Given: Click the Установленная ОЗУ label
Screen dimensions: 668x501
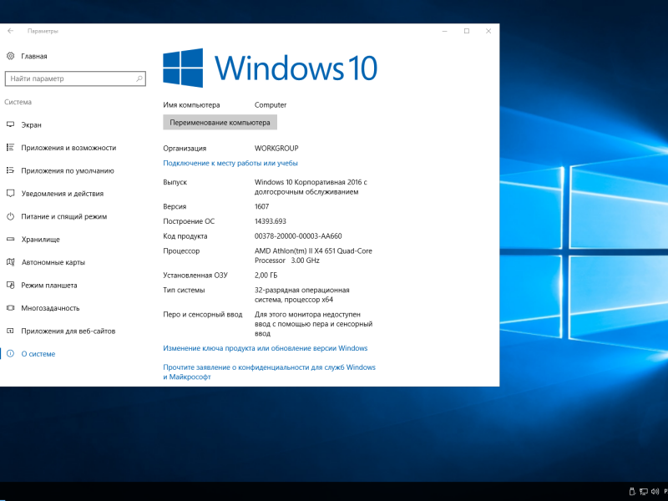Looking at the screenshot, I should [195, 276].
